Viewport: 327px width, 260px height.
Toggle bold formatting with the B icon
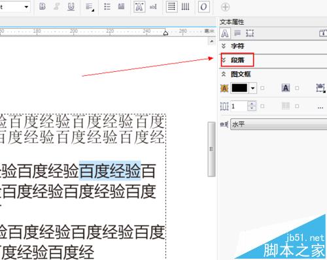[x=43, y=7]
